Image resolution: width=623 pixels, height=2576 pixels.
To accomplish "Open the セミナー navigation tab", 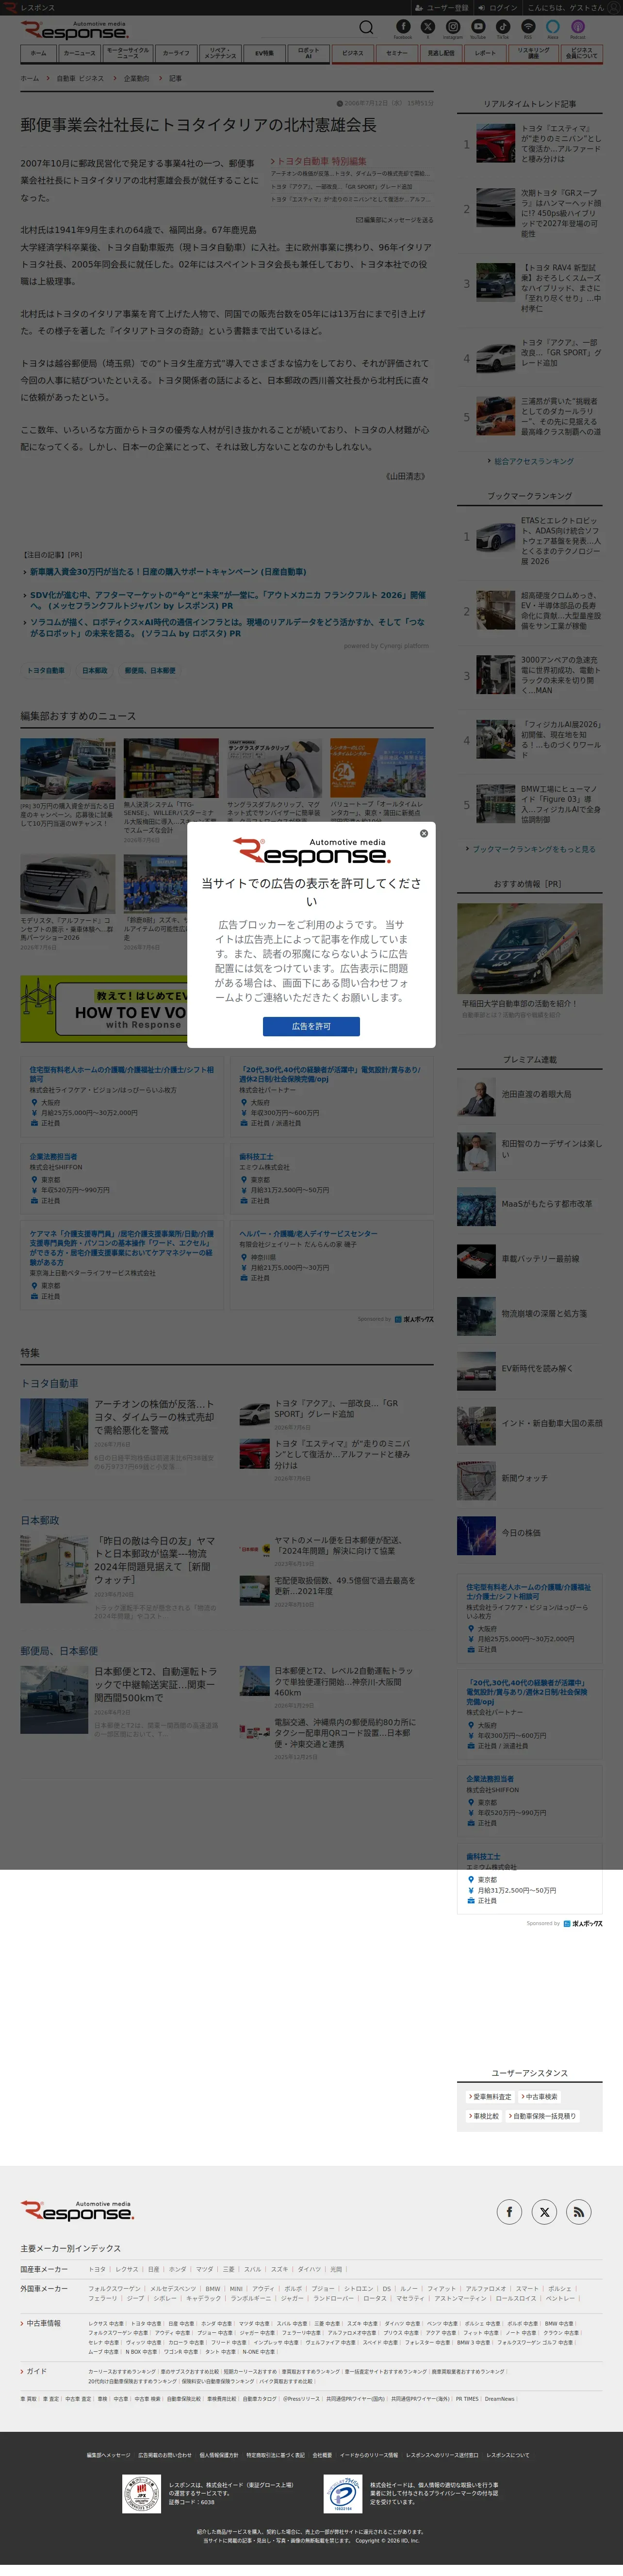I will pyautogui.click(x=397, y=53).
